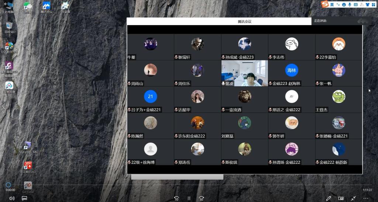Select 一壶浊酒 participant tile

244,99
